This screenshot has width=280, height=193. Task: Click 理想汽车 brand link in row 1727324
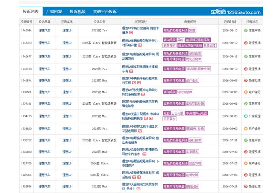(x=44, y=175)
